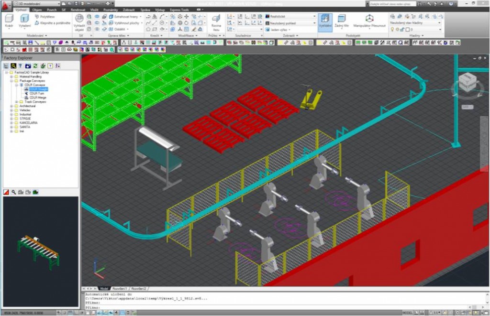Toggle the layer light bulb in Hladiny panel
The image size is (490, 316).
(x=393, y=30)
